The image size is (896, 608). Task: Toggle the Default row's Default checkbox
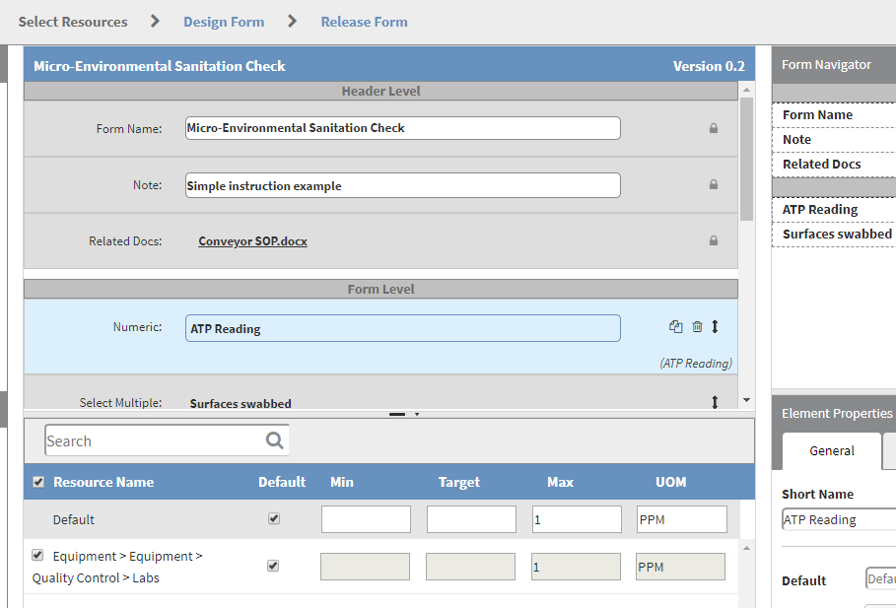point(274,518)
